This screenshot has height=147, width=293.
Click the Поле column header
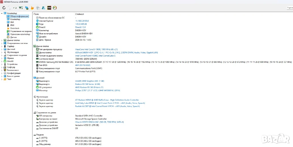36,14
